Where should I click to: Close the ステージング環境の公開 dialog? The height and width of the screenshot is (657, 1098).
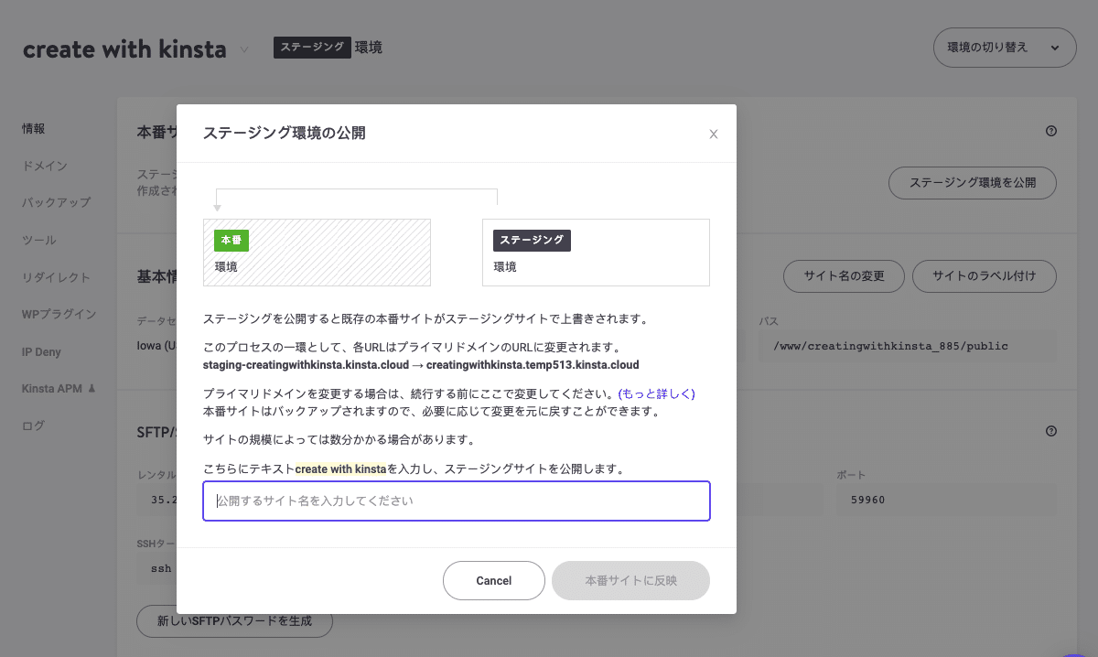click(x=713, y=134)
